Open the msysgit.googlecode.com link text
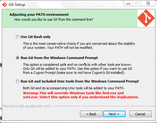157x123 pixels. click(x=26, y=106)
